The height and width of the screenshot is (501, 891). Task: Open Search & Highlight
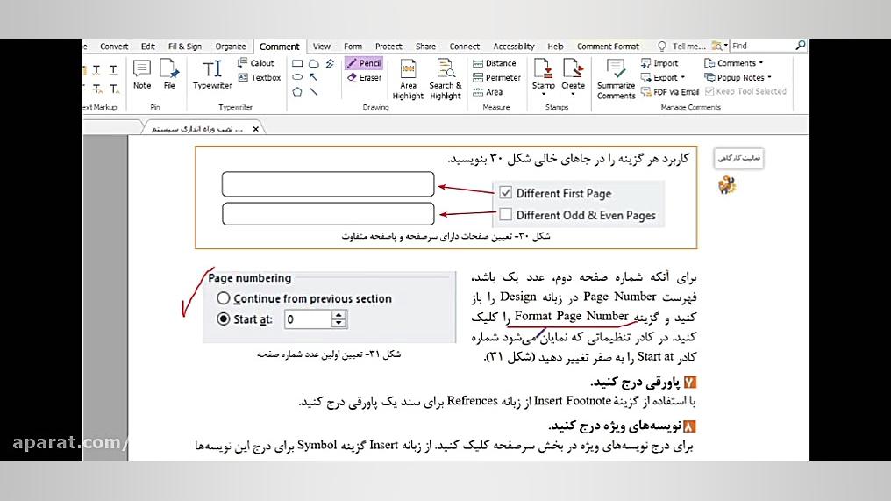point(445,80)
